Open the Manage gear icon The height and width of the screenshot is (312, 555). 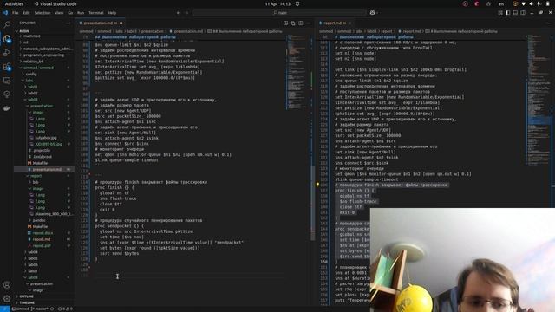pyautogui.click(x=7, y=298)
